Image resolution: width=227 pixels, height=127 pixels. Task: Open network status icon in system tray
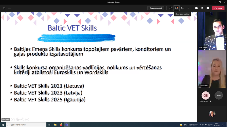click(x=209, y=125)
